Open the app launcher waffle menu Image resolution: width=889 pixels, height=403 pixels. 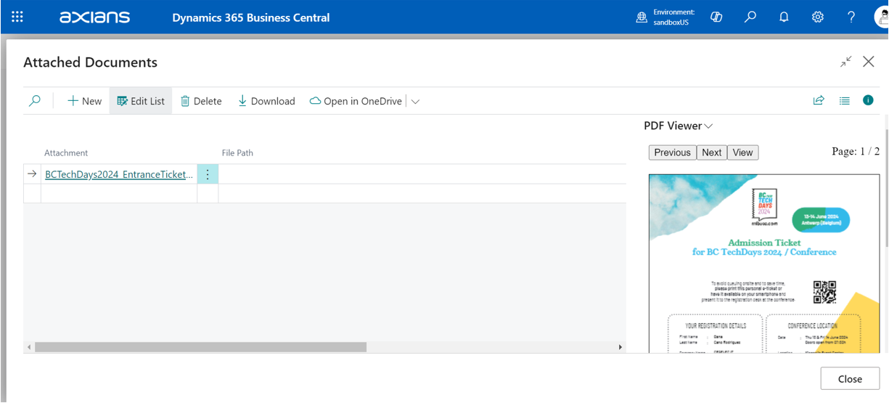click(17, 17)
